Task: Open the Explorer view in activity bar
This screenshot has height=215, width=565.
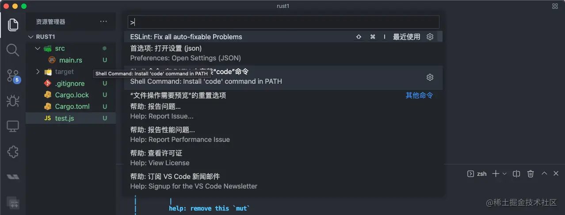Action: [x=13, y=24]
